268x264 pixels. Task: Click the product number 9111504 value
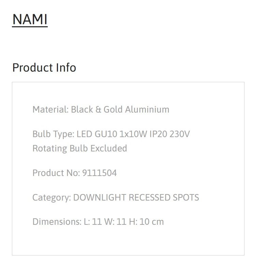tap(100, 173)
